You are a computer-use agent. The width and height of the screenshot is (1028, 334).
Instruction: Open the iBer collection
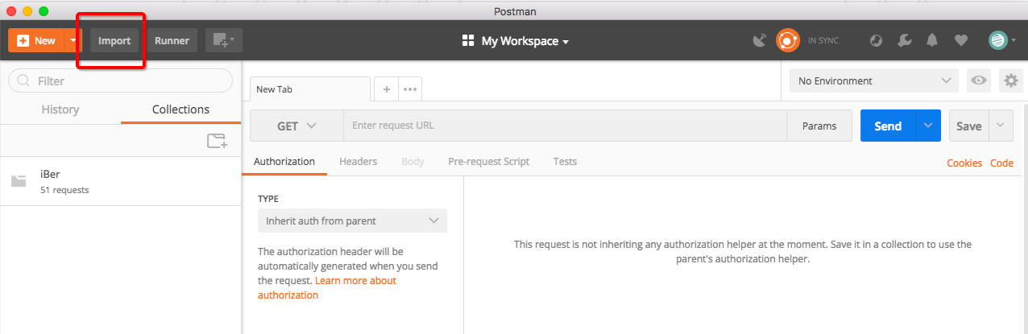point(120,181)
